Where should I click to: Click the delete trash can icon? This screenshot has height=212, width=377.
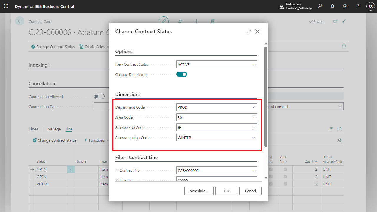(x=213, y=21)
